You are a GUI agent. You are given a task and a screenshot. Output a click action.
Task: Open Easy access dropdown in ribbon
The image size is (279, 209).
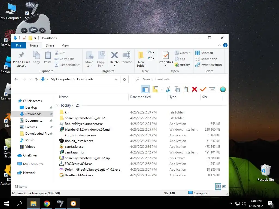pyautogui.click(x=151, y=59)
